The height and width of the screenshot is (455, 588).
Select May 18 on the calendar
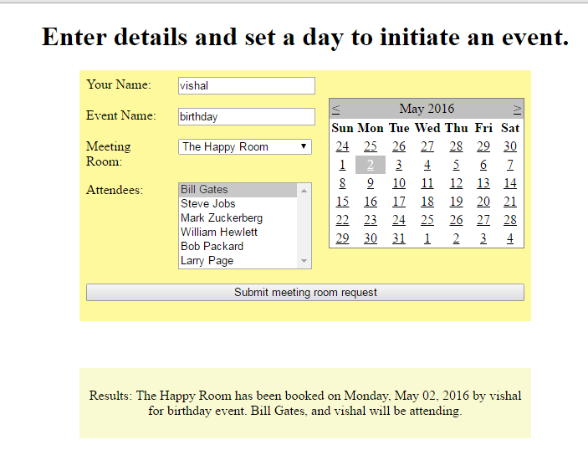(x=427, y=202)
